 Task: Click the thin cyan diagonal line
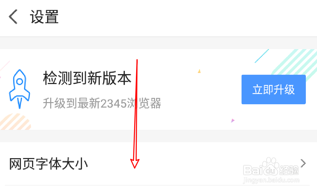262,56
